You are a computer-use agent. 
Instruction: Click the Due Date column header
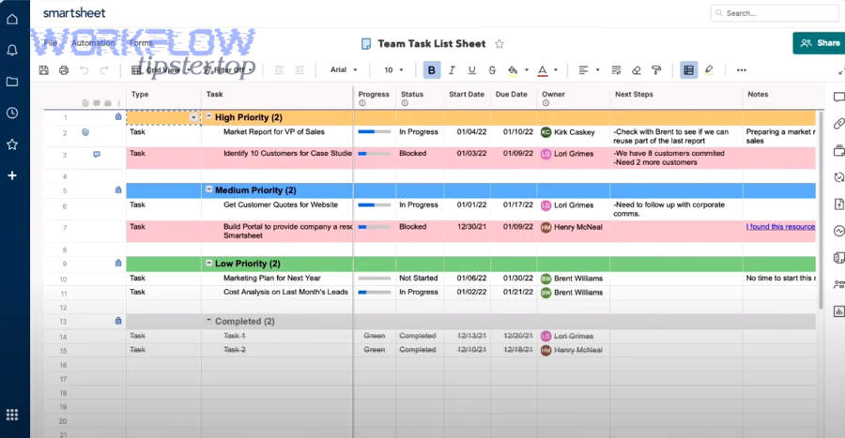(511, 94)
